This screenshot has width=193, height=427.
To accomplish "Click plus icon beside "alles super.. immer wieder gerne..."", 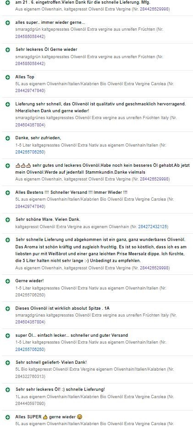I will pyautogui.click(x=8, y=22).
